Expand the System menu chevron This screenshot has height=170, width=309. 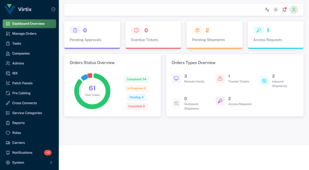pos(51,163)
